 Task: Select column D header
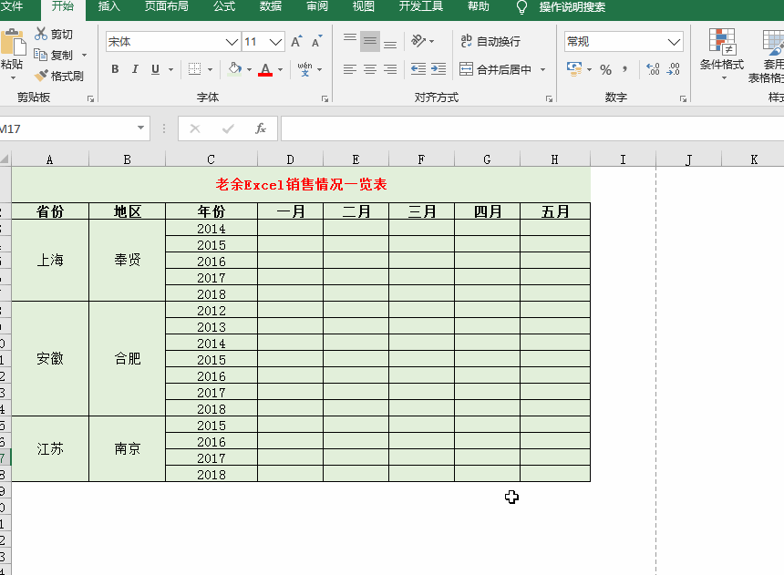coord(290,159)
